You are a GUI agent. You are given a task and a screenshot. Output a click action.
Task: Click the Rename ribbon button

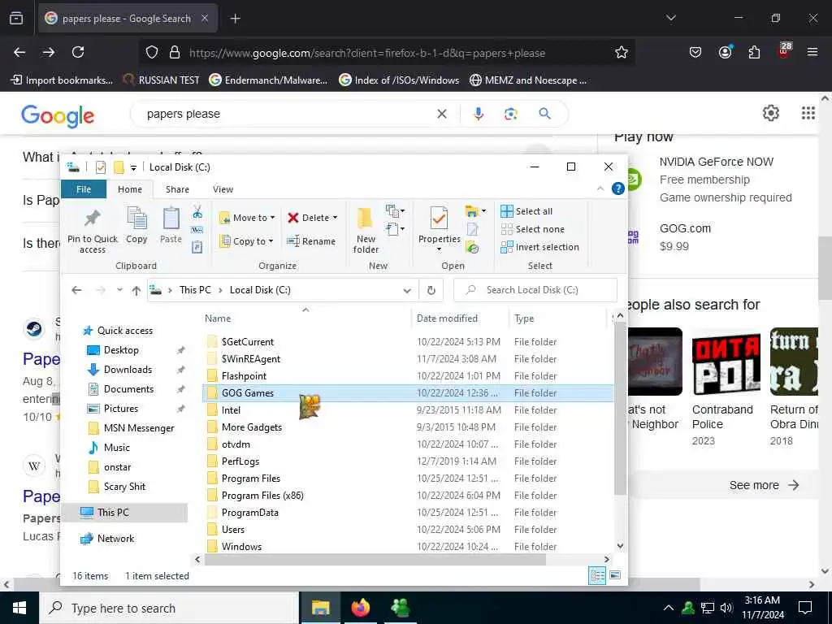coord(311,241)
